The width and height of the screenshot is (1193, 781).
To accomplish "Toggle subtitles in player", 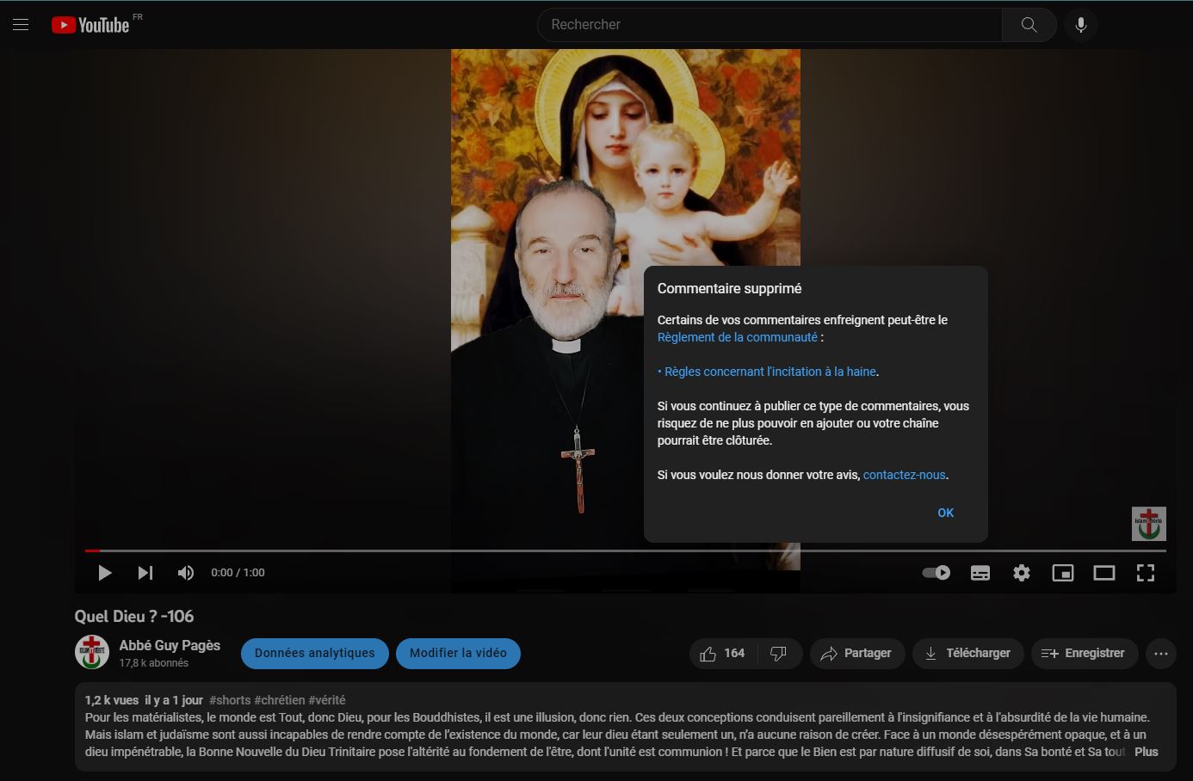I will pyautogui.click(x=980, y=573).
